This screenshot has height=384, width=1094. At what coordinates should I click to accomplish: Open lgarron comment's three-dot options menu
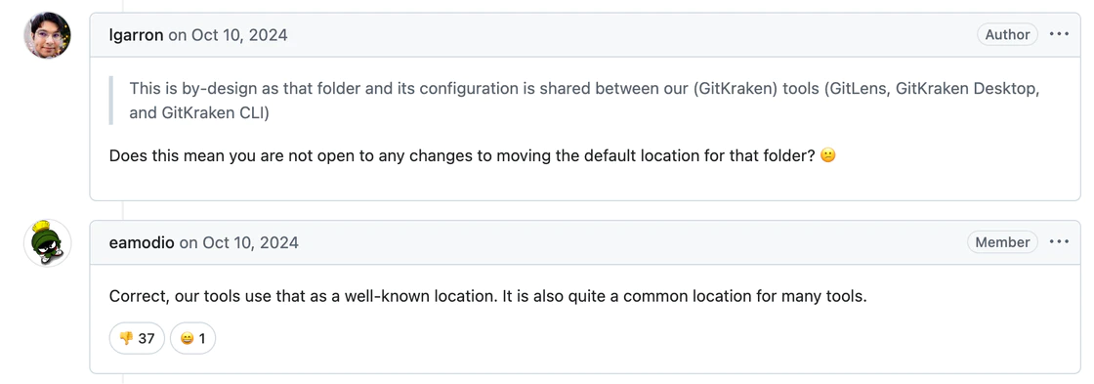[1059, 34]
